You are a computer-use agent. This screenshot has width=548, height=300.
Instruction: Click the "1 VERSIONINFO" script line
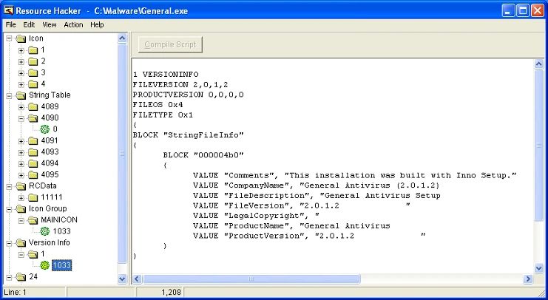tap(166, 75)
